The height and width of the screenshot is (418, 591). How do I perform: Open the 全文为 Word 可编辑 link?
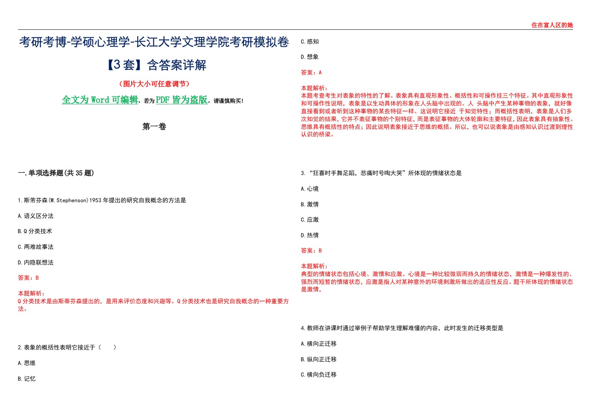click(100, 100)
